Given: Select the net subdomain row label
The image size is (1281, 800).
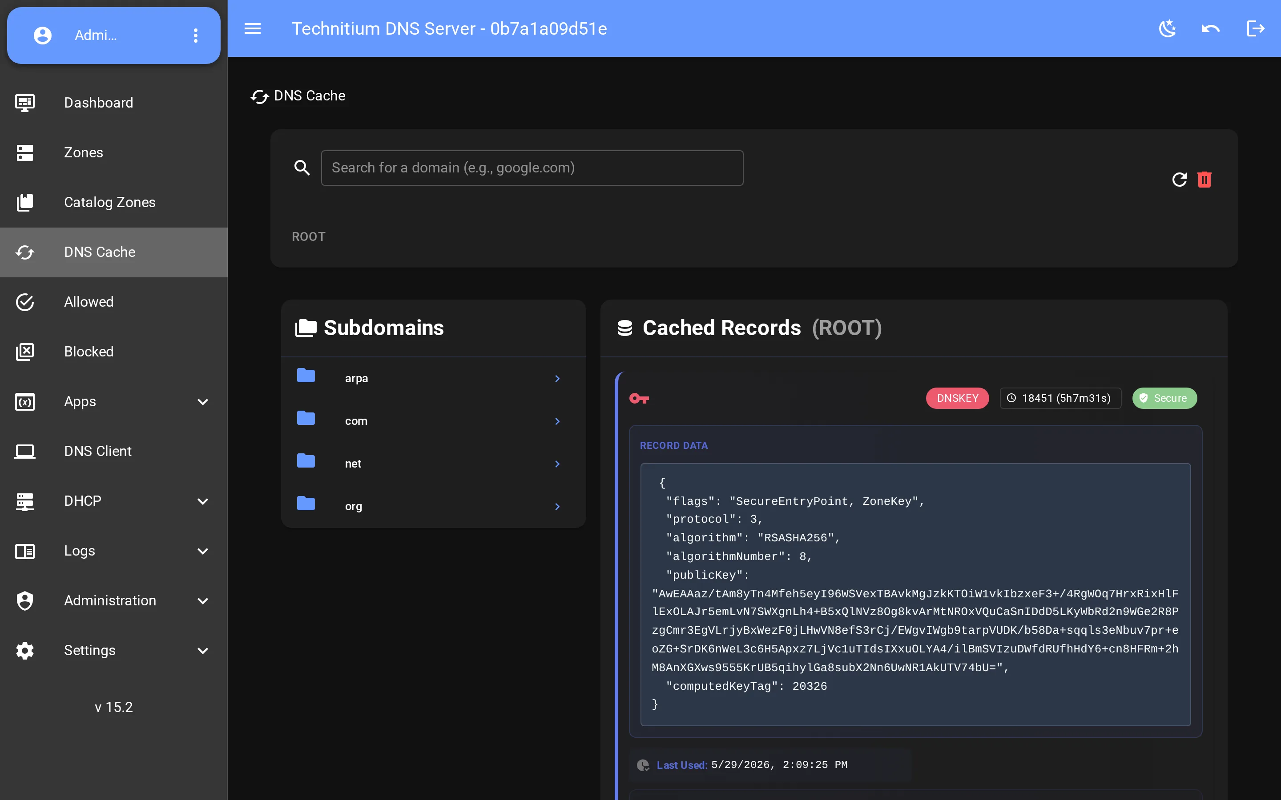Looking at the screenshot, I should [353, 464].
